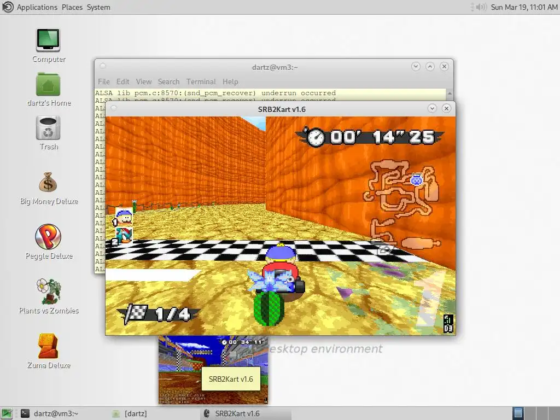Click the workspace switcher in bottom panel
Image resolution: width=560 pixels, height=420 pixels.
536,413
